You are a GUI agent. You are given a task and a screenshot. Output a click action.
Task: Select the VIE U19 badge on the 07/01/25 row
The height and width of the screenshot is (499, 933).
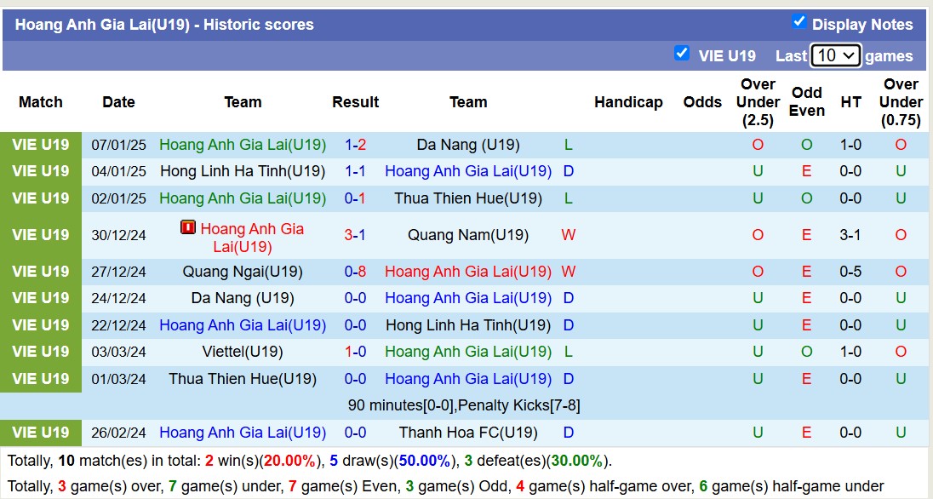[x=40, y=144]
